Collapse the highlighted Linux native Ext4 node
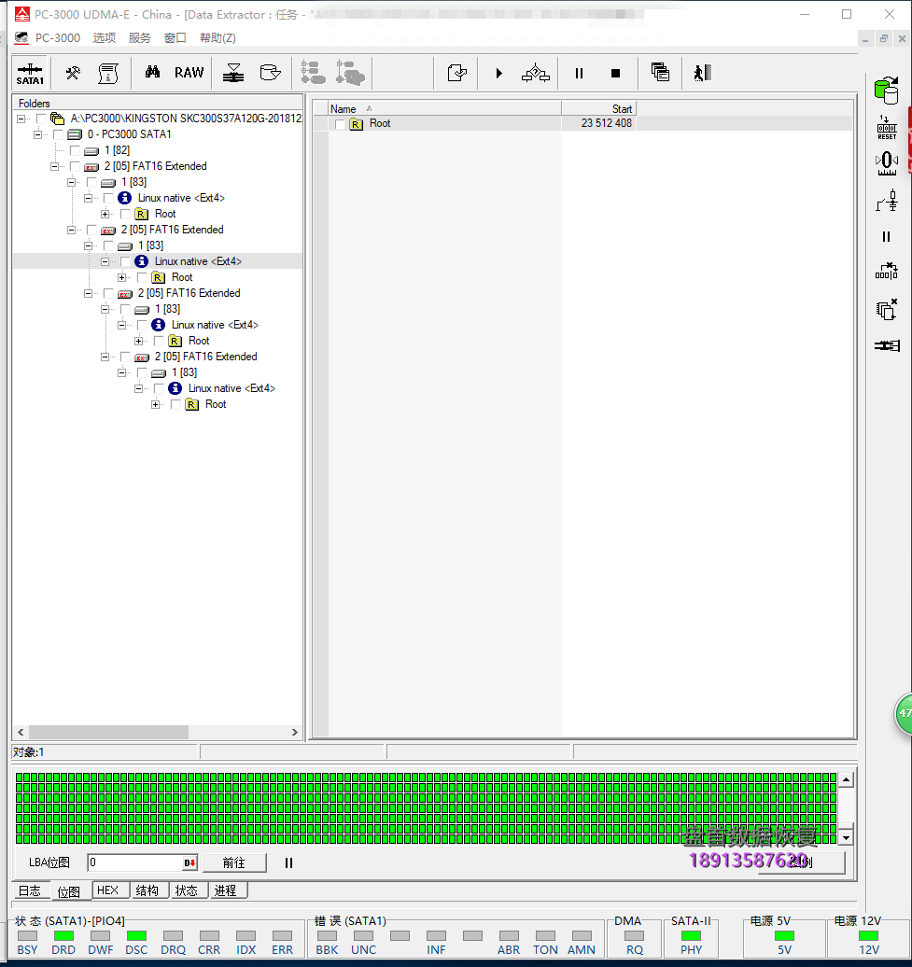Viewport: 912px width, 967px height. point(105,261)
